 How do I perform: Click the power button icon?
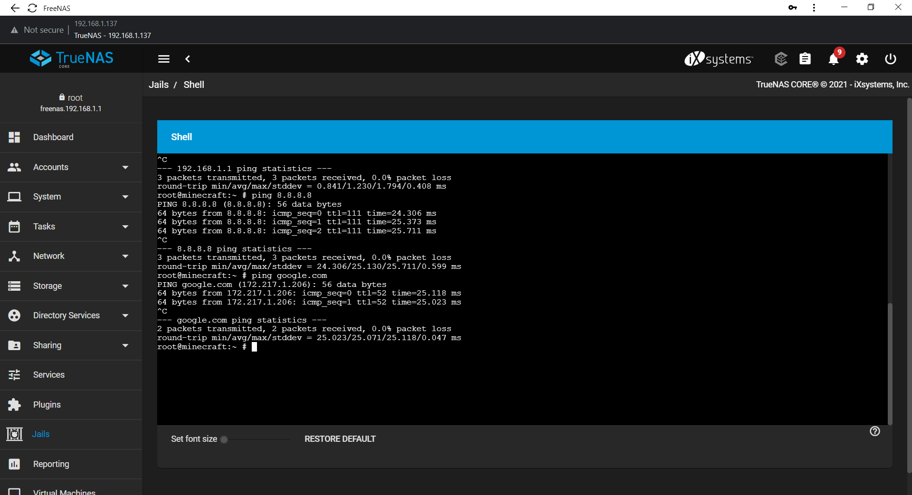891,59
